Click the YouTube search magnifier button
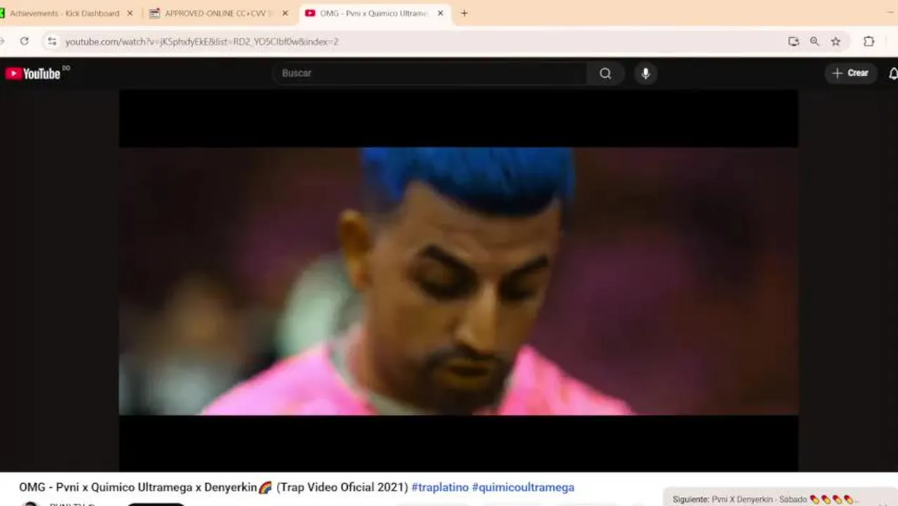 [606, 73]
